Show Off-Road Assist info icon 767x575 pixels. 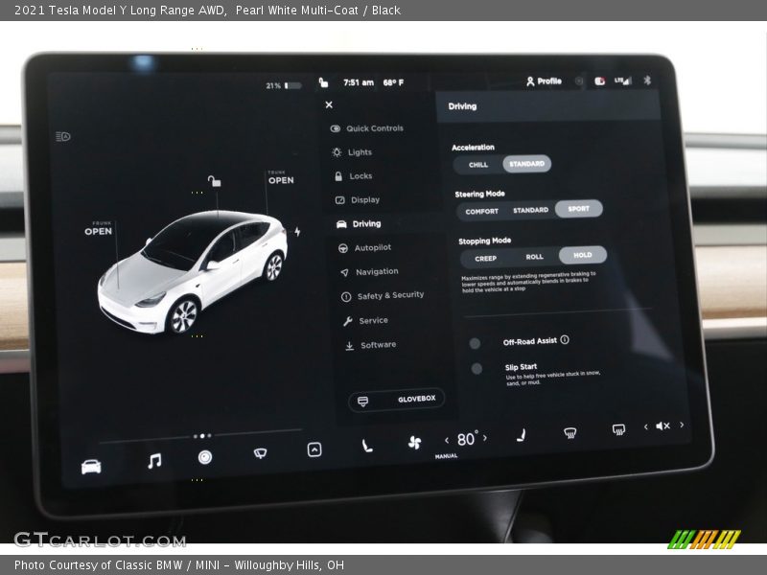(565, 340)
